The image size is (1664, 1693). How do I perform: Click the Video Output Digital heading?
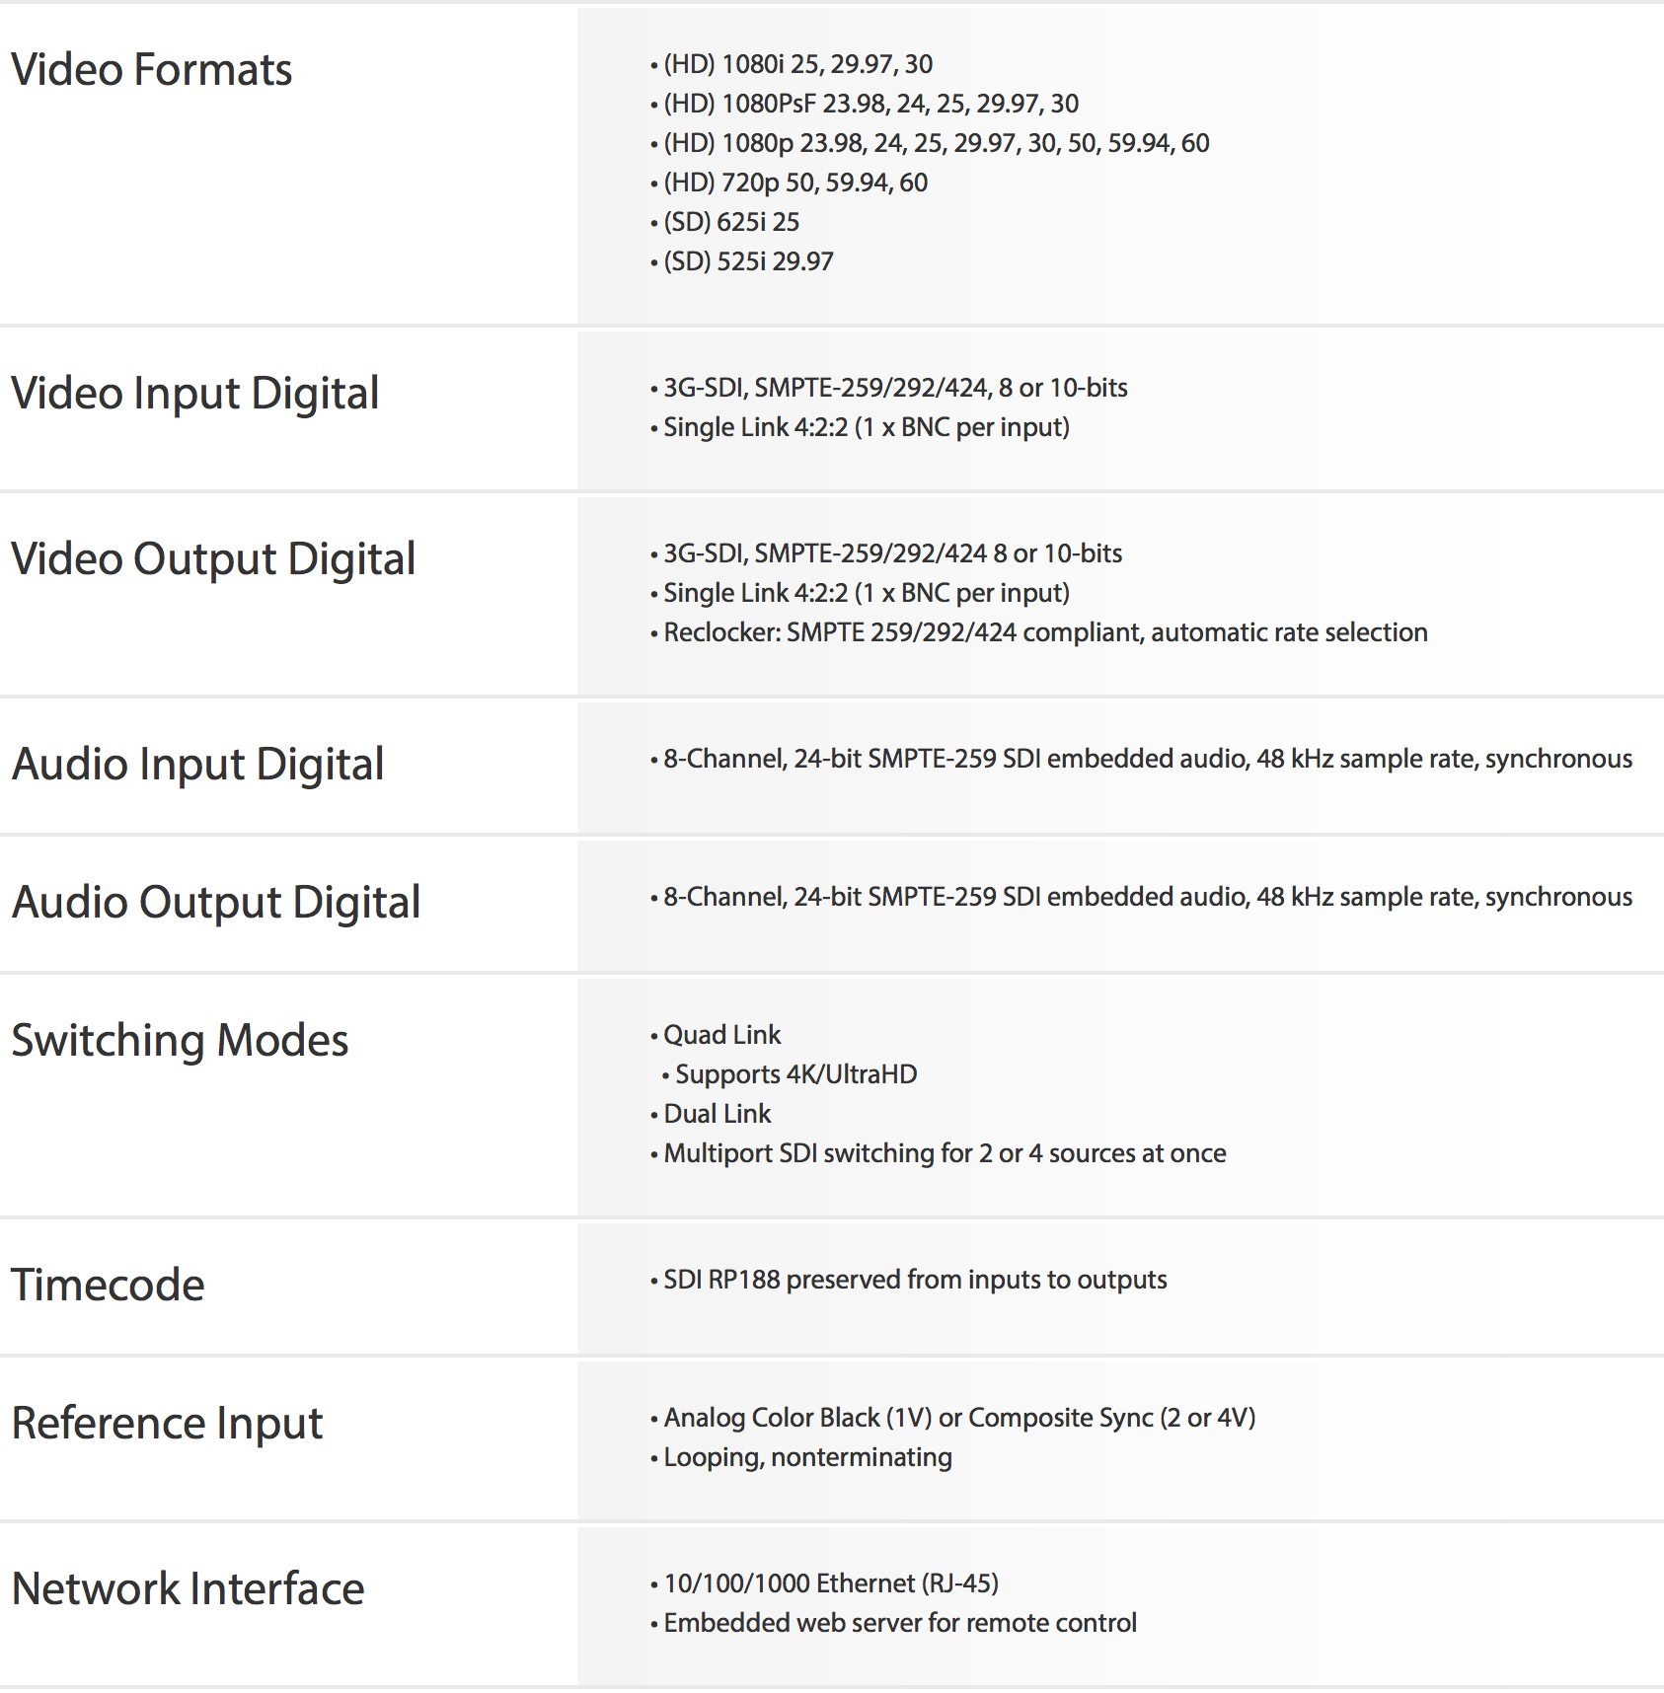tap(214, 559)
